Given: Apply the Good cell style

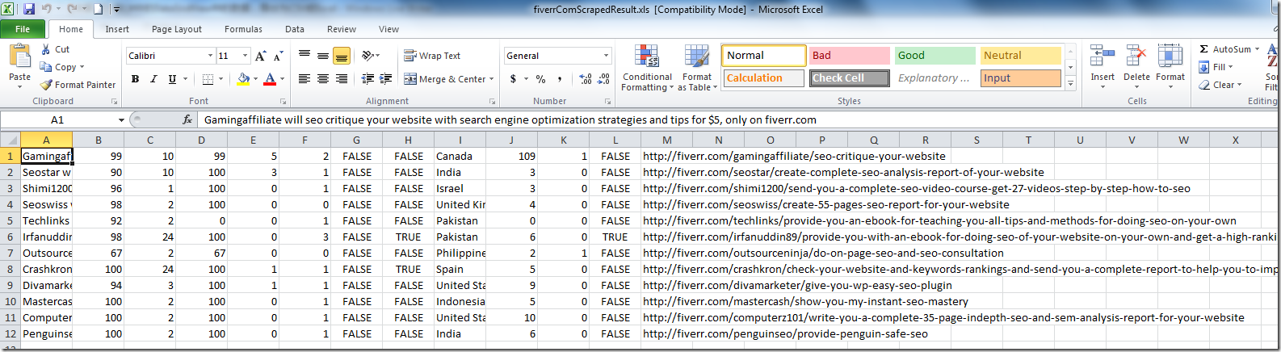Looking at the screenshot, I should coord(934,56).
